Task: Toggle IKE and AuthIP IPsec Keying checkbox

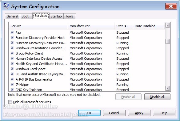Action: (x=12, y=74)
